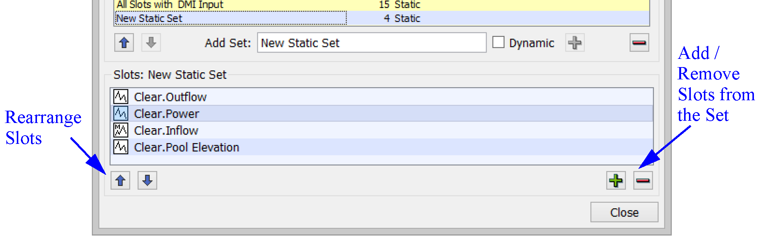Move the selected slot up

[x=120, y=181]
